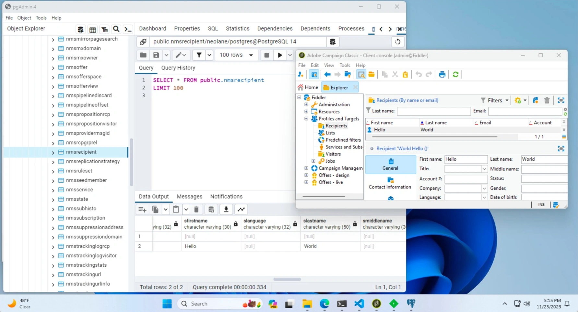
Task: Open the Title dropdown in recipient form
Action: [484, 169]
